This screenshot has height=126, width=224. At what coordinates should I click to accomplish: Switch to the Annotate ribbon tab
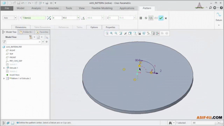click(53, 8)
